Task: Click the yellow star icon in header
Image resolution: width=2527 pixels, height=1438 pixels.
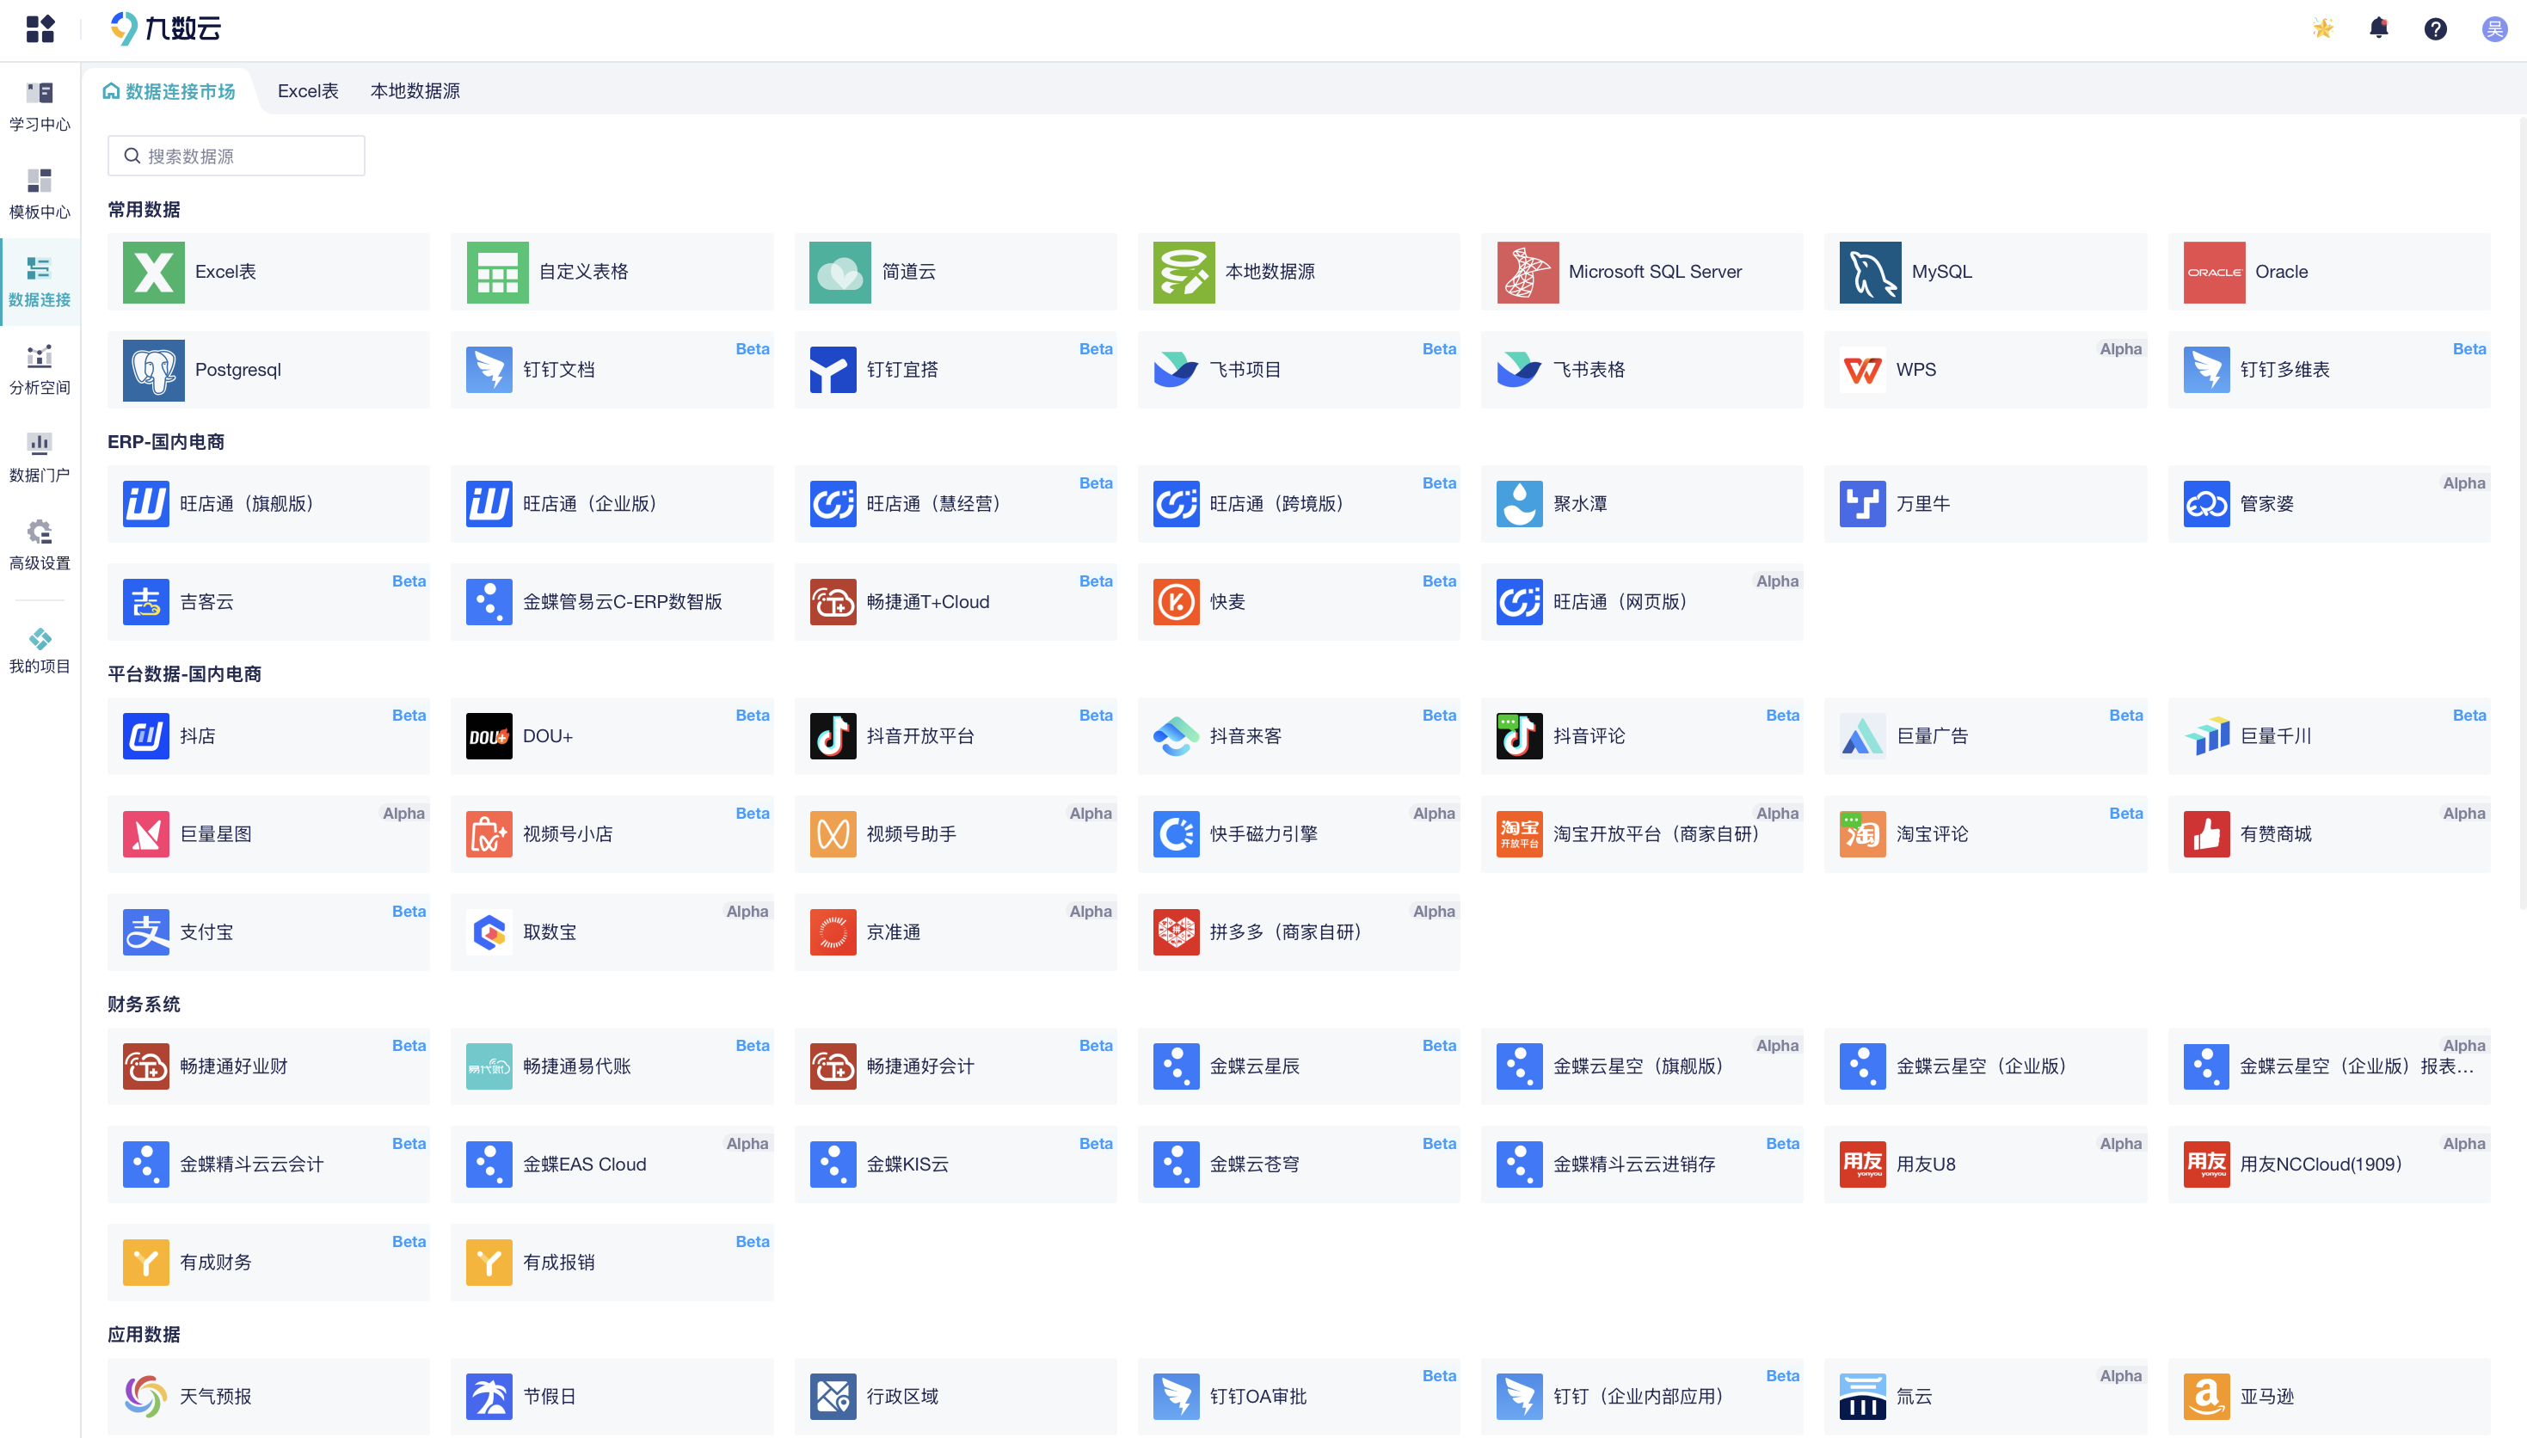Action: pyautogui.click(x=2321, y=28)
